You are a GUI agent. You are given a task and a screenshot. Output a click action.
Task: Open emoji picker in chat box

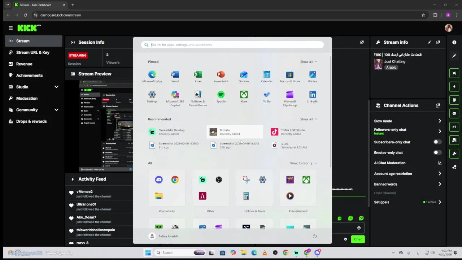(359, 228)
